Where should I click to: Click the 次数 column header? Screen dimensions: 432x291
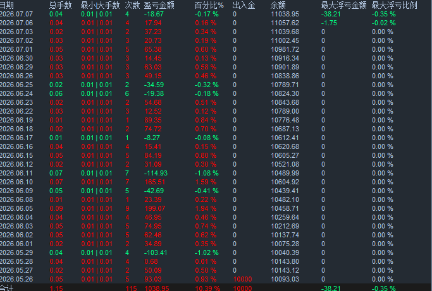click(x=132, y=5)
